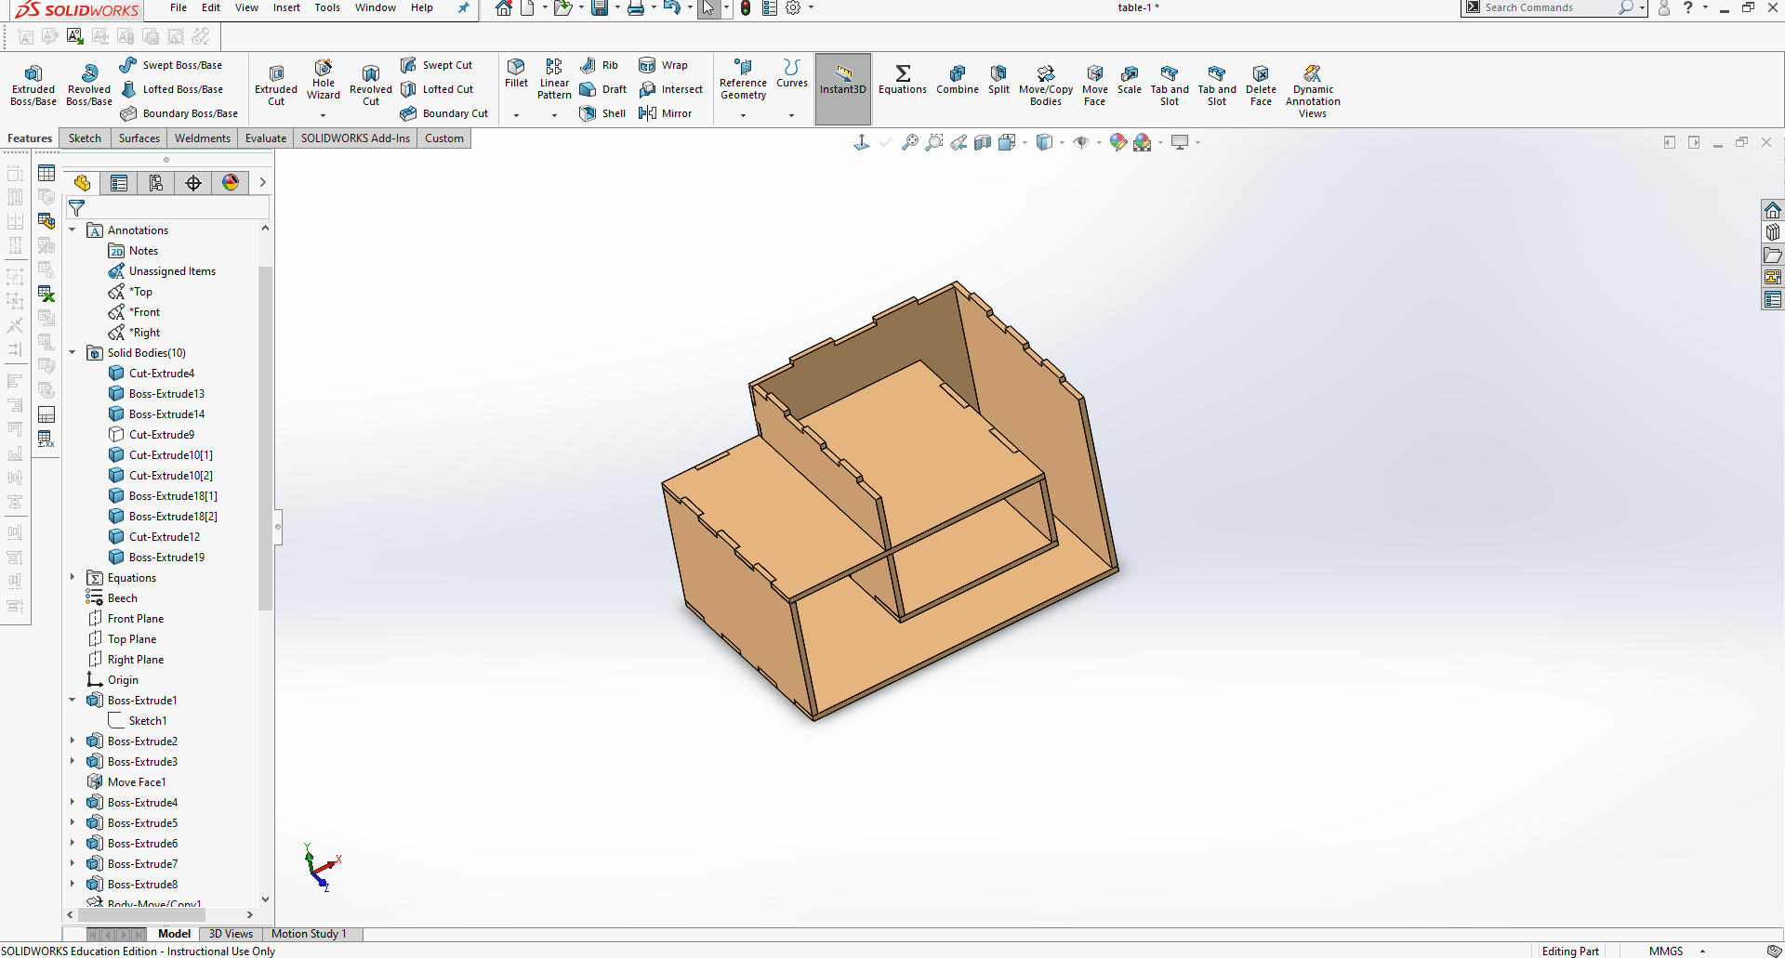Select Move/Copy Bodies tool

coord(1046,85)
